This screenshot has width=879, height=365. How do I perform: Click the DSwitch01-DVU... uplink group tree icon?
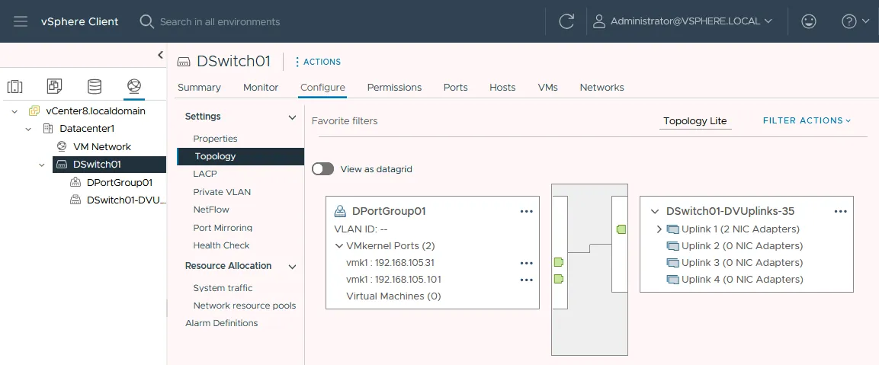75,200
